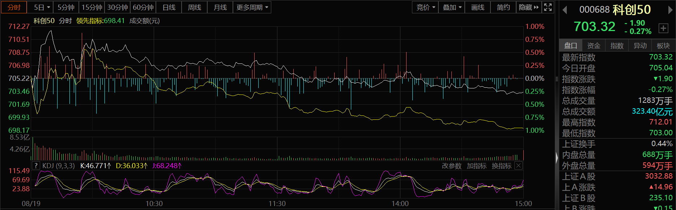This screenshot has height=210, width=676.
Task: Expand the 叠加 overlay dropdown
Action: pos(452,7)
